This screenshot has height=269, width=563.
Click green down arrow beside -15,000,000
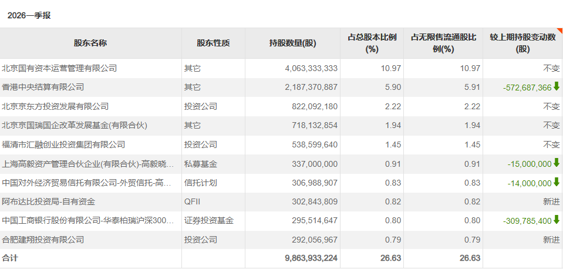tap(556, 163)
